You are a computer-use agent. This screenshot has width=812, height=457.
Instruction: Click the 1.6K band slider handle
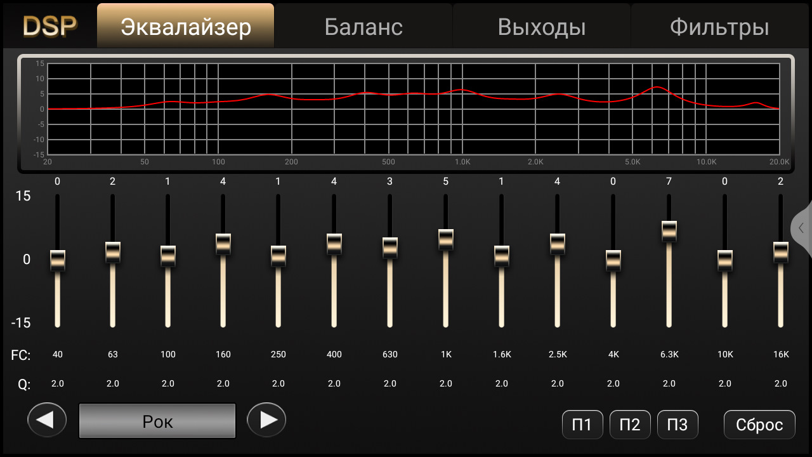coord(502,256)
